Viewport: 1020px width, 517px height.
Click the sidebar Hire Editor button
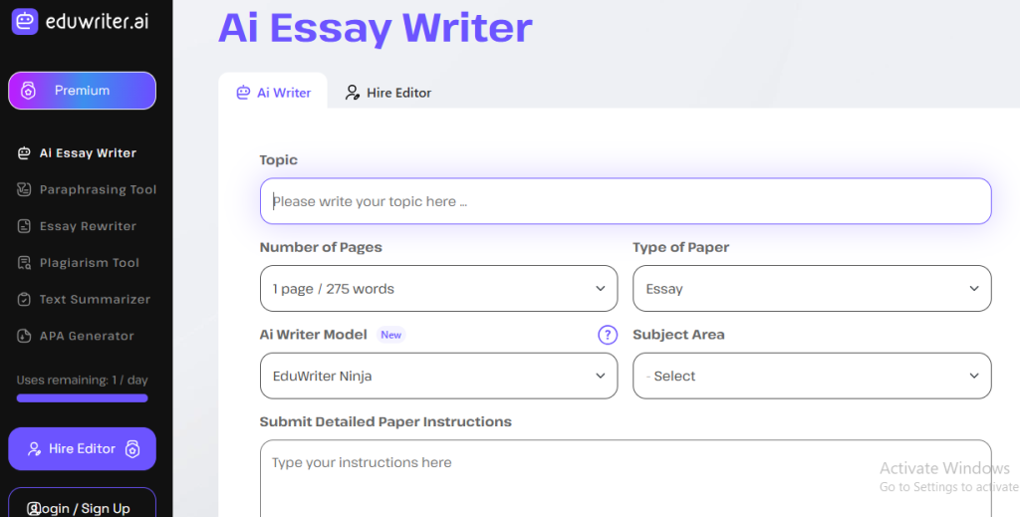82,448
